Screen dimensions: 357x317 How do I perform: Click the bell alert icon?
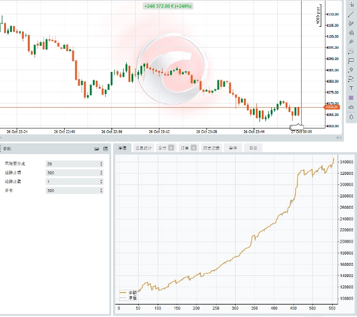point(351,116)
